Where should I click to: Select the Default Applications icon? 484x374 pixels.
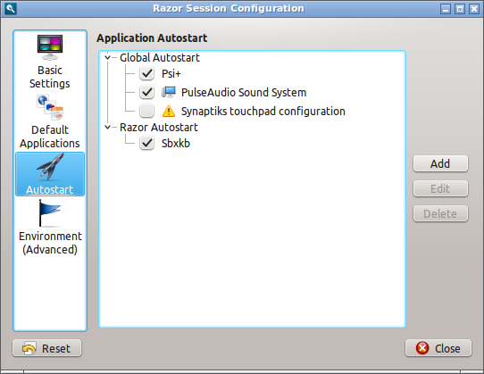click(x=50, y=107)
